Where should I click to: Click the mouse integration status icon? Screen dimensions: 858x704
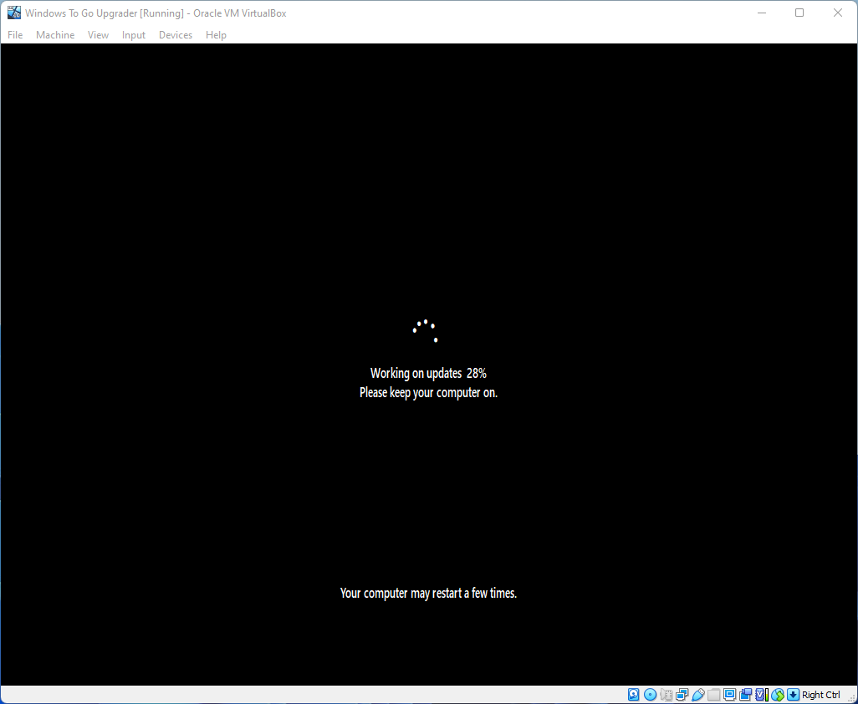(x=778, y=695)
